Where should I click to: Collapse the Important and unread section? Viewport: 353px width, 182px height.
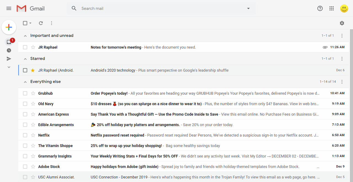(x=25, y=36)
